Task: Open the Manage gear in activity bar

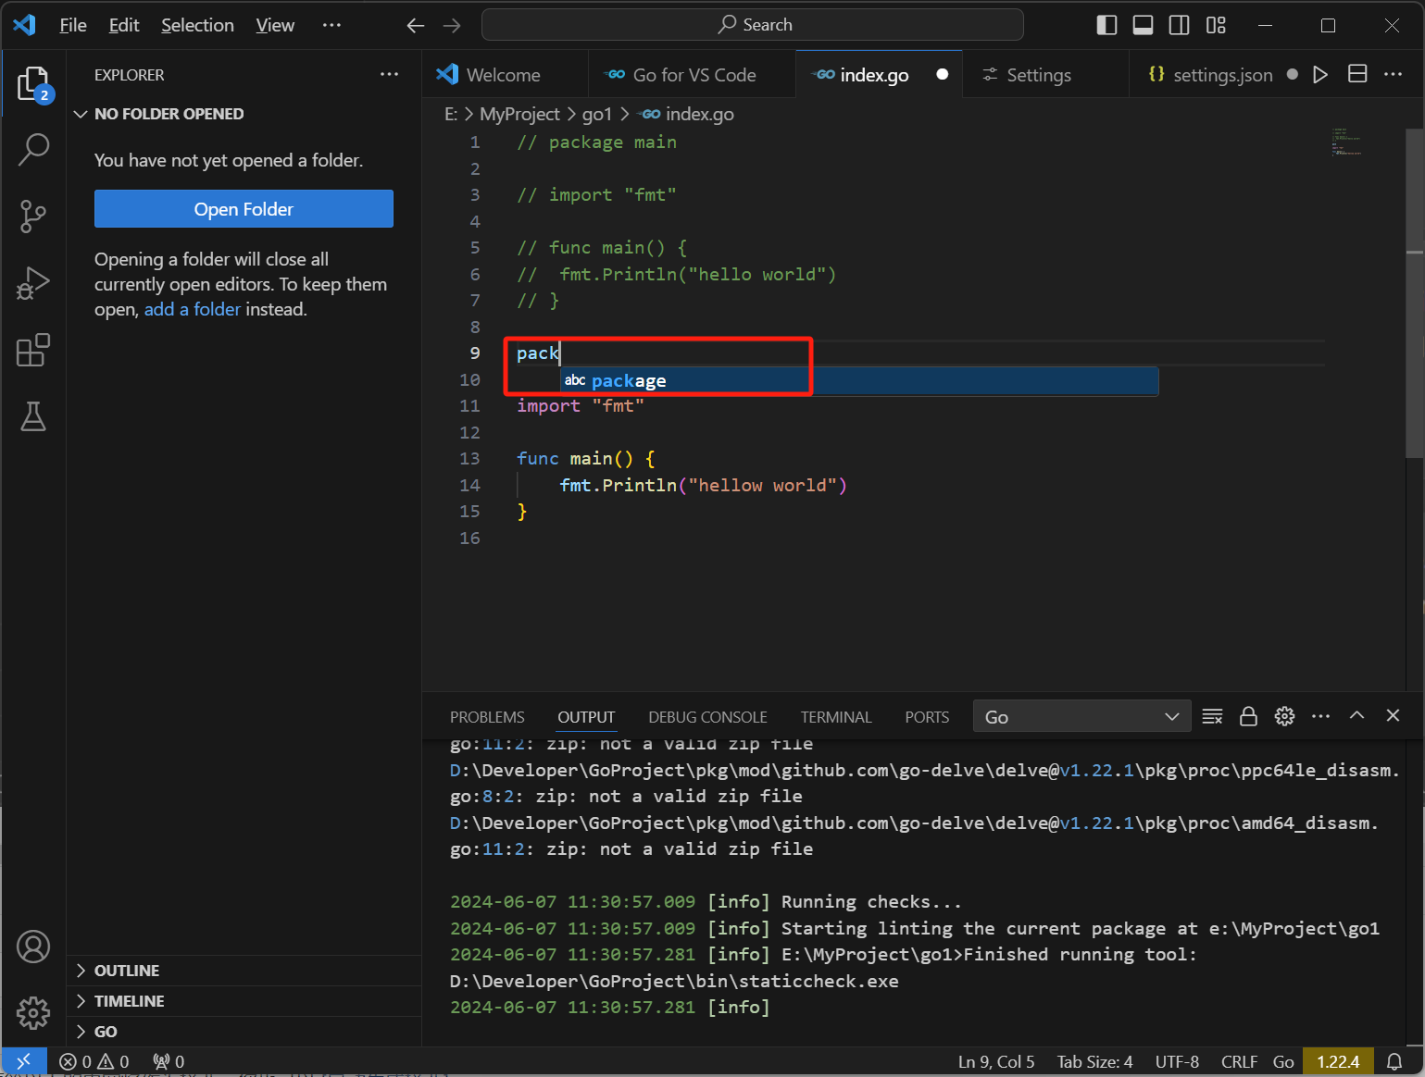Action: click(33, 1013)
